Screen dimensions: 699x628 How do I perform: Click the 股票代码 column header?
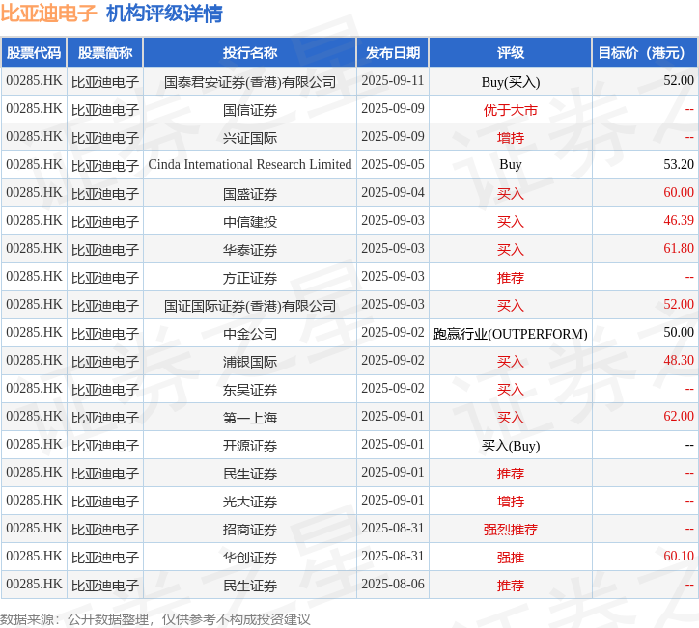(34, 52)
